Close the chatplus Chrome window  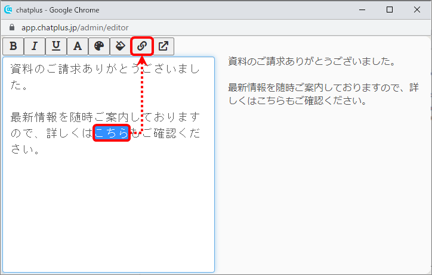(417, 10)
